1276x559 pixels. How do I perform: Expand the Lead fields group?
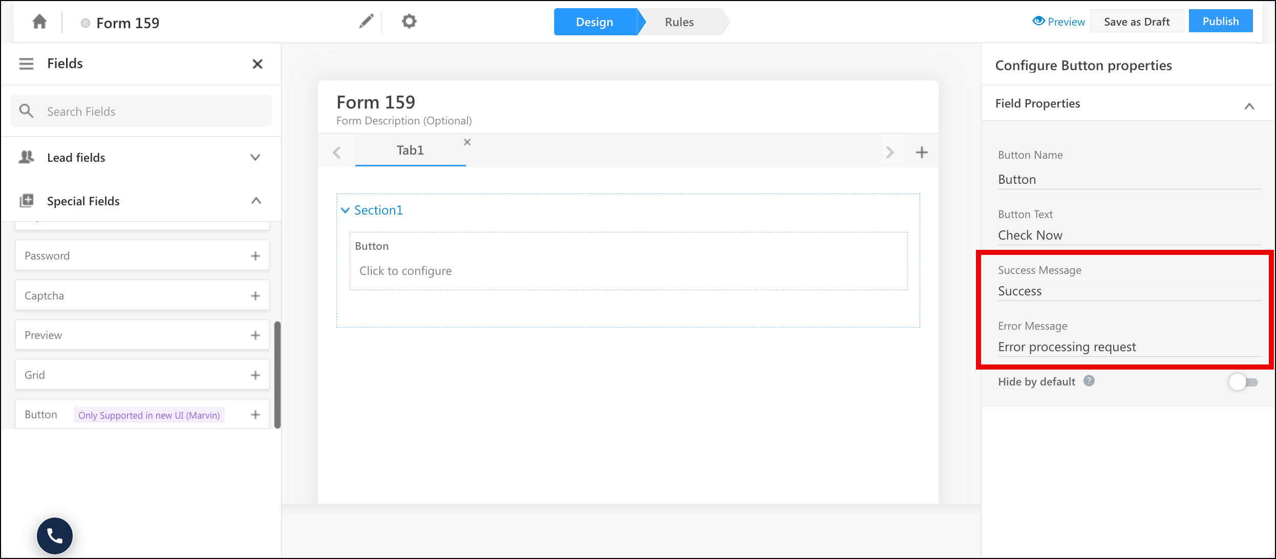[x=255, y=157]
